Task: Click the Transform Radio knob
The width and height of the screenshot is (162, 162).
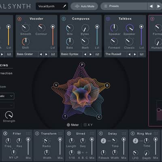Action: [x=47, y=141]
